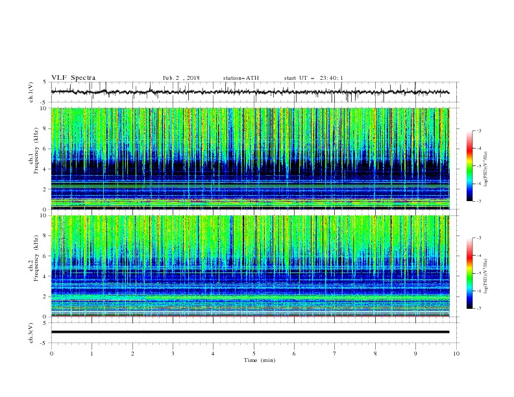514x397 pixels.
Task: Click time axis tick label "10" at bottom right
Action: 456,354
